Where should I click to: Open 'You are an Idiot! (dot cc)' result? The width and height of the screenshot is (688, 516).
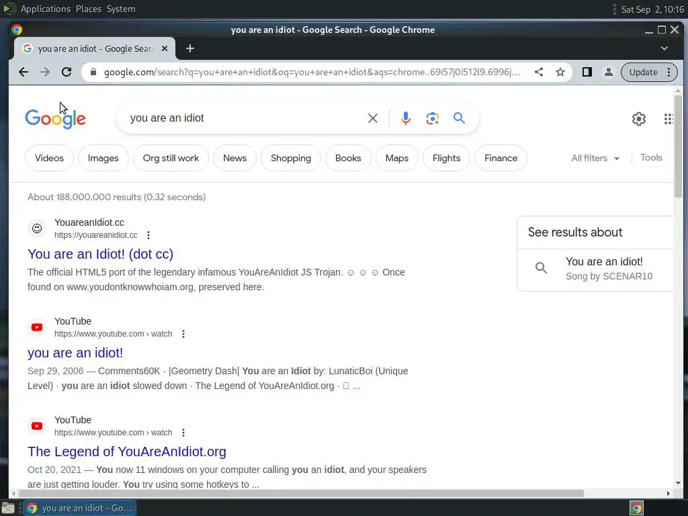pyautogui.click(x=101, y=254)
